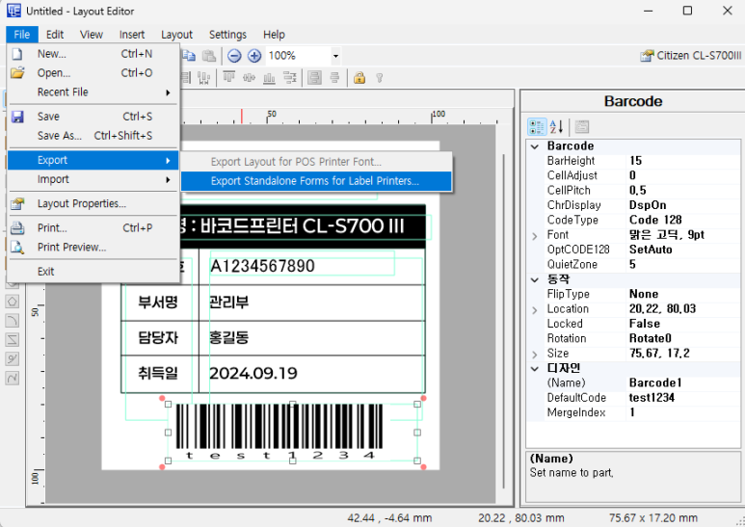Click the Distribute Vertical Spacing icon
This screenshot has height=527, width=745.
coord(290,77)
